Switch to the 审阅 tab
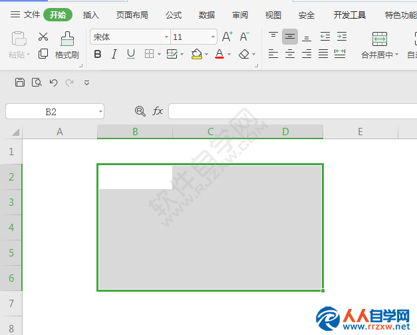This screenshot has height=335, width=417. coord(240,15)
